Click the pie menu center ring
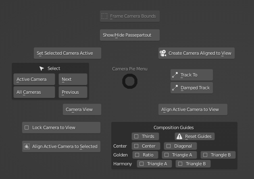The image size is (254, 179). tap(130, 82)
